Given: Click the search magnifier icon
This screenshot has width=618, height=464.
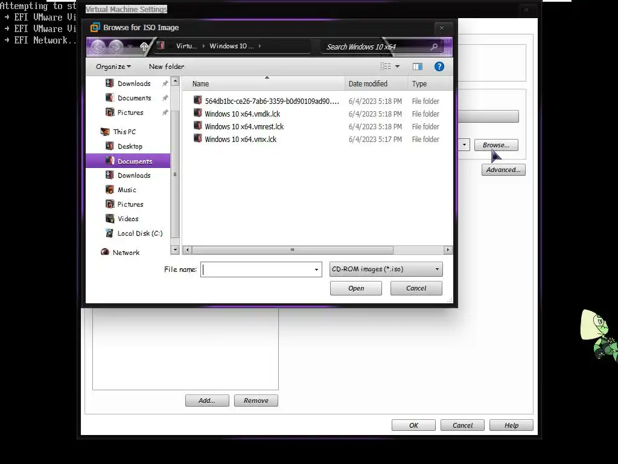Looking at the screenshot, I should pos(434,47).
